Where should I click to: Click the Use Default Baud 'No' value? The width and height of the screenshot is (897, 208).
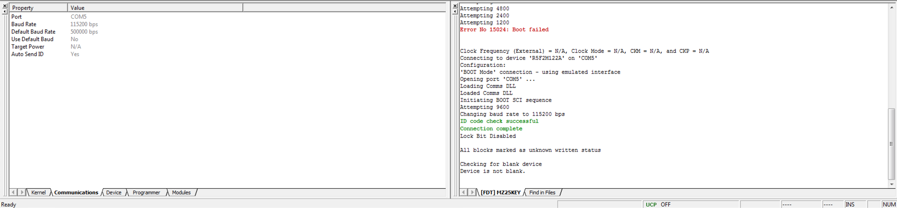coord(74,39)
